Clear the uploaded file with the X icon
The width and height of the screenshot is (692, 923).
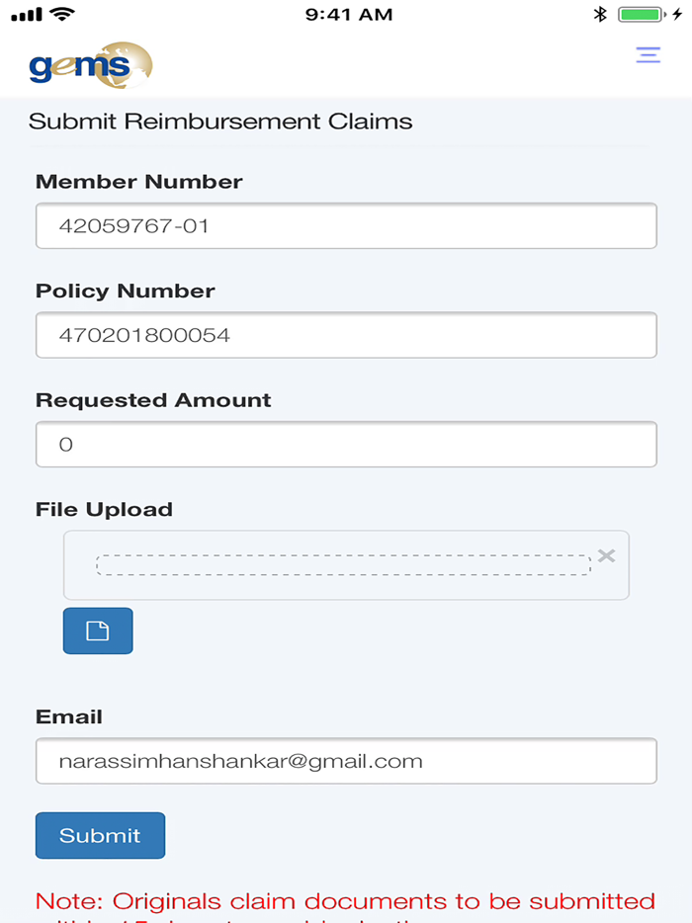point(607,555)
